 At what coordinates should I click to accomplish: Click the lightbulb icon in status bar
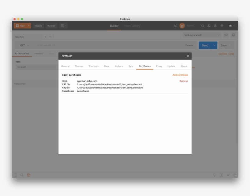coord(214,175)
